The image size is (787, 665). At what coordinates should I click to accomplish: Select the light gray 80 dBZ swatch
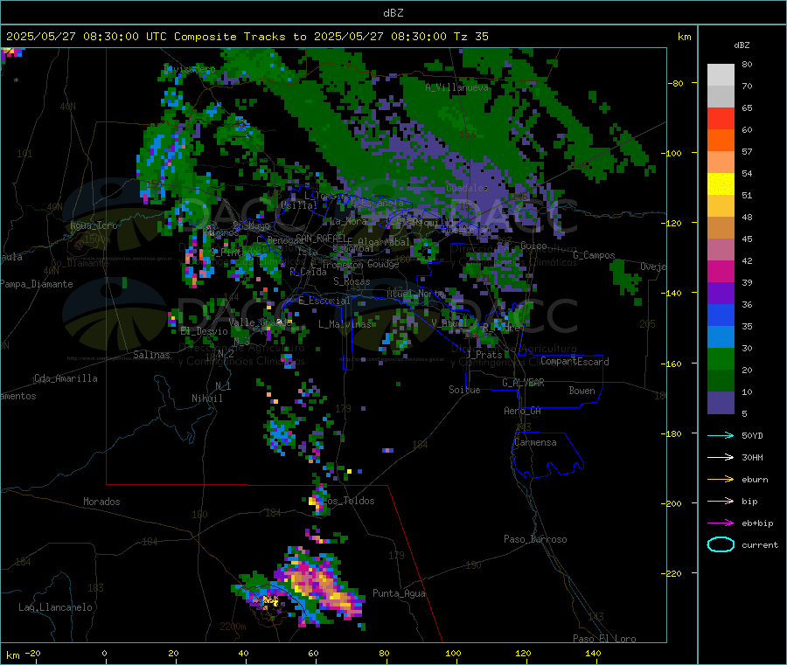[x=721, y=75]
